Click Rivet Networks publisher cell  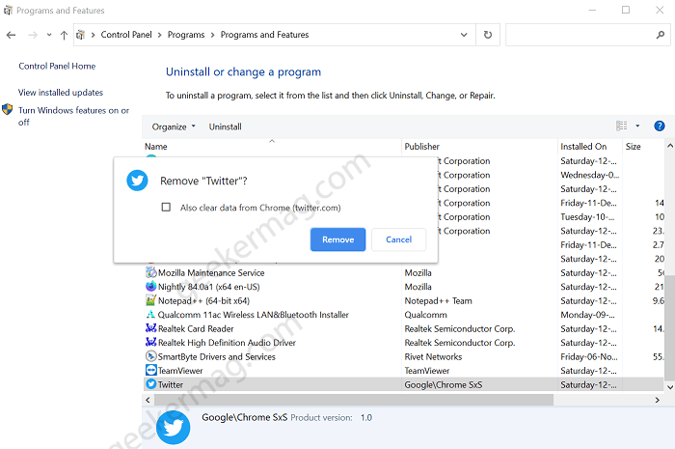point(433,357)
